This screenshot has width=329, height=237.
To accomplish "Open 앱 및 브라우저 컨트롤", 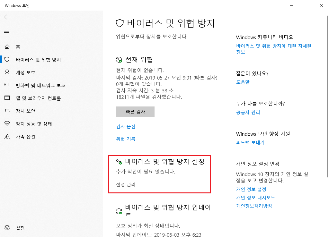I will (39, 98).
